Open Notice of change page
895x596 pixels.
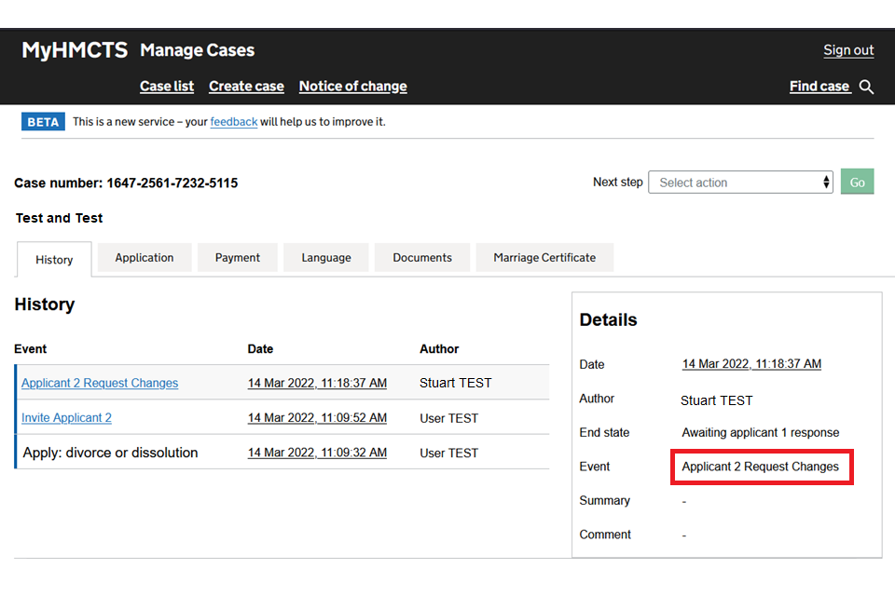click(352, 86)
